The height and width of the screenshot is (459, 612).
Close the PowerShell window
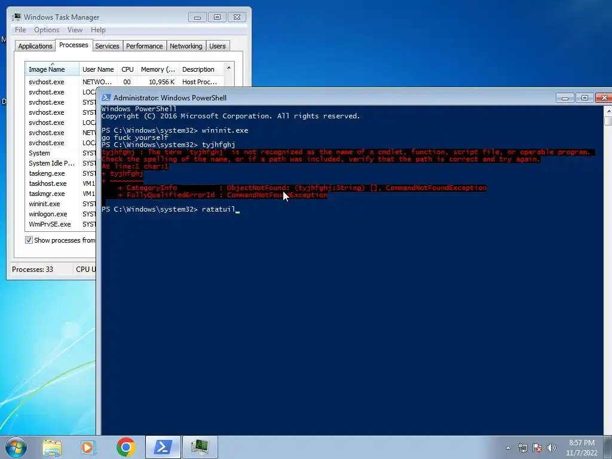tap(604, 97)
